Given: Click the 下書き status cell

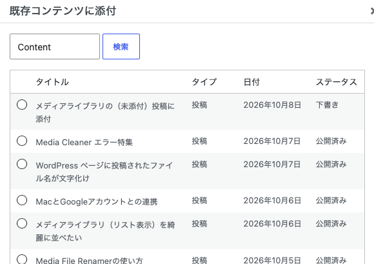Looking at the screenshot, I should tap(327, 105).
